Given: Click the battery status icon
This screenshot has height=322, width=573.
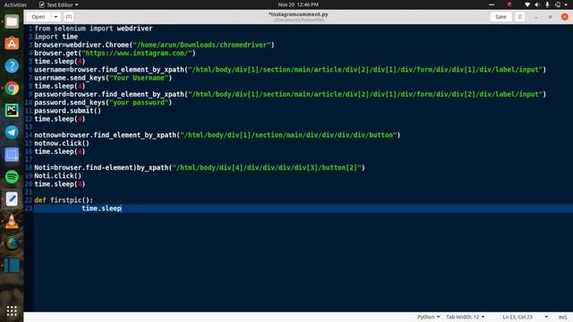Looking at the screenshot, I should (558, 4).
